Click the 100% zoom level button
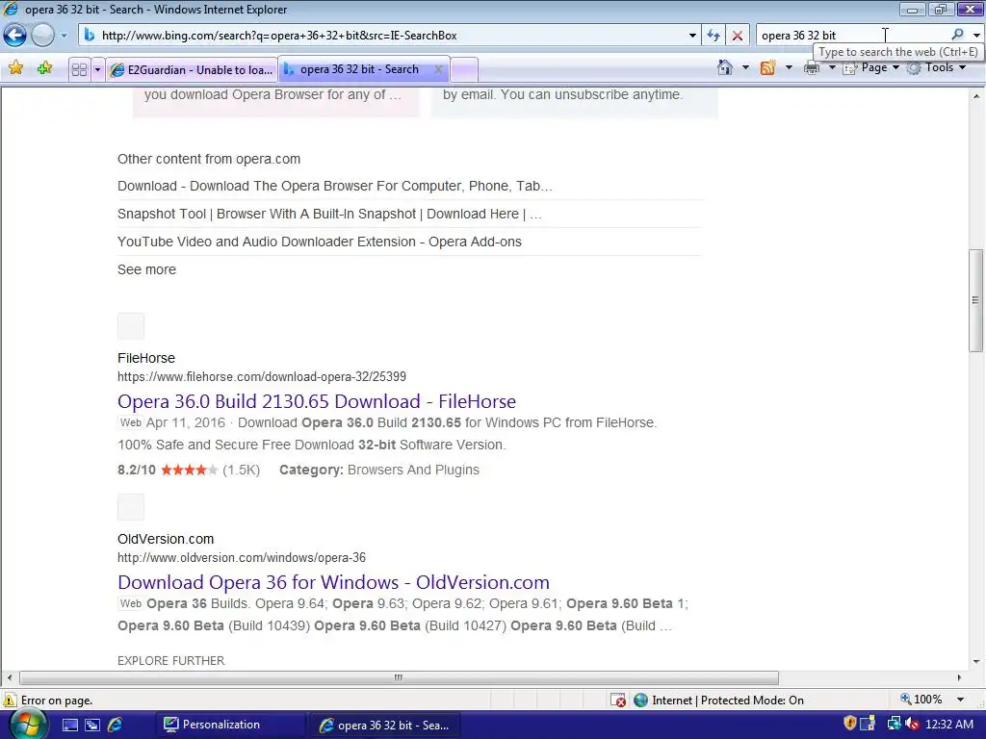The image size is (986, 739). tap(921, 700)
